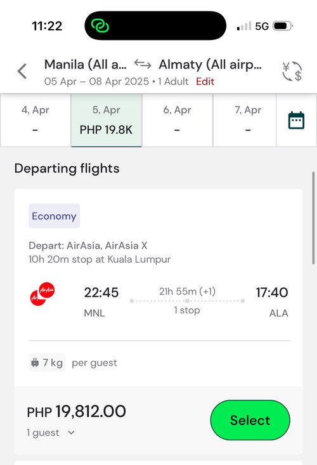Tap the red Edit link
Screen dimensions: 317x465
coord(205,82)
